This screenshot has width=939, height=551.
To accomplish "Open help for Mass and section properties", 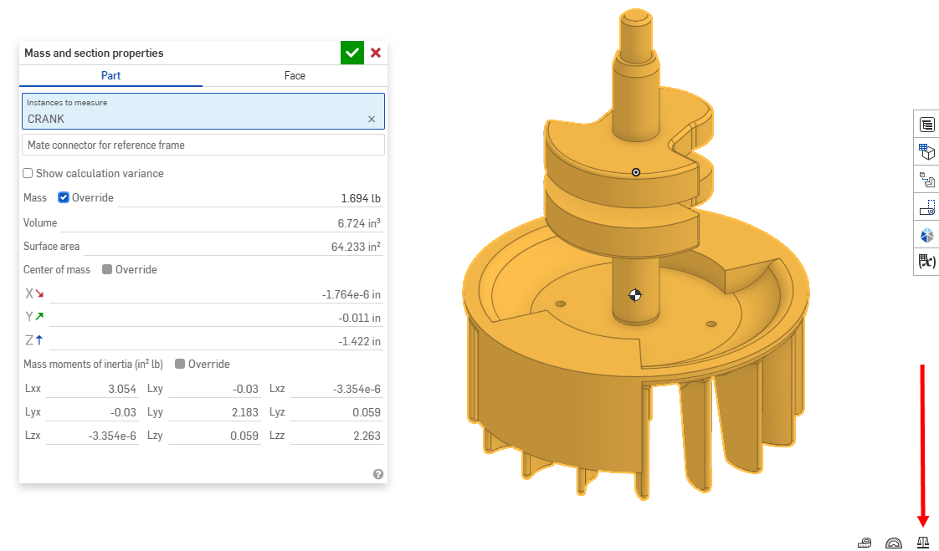I will coord(378,474).
